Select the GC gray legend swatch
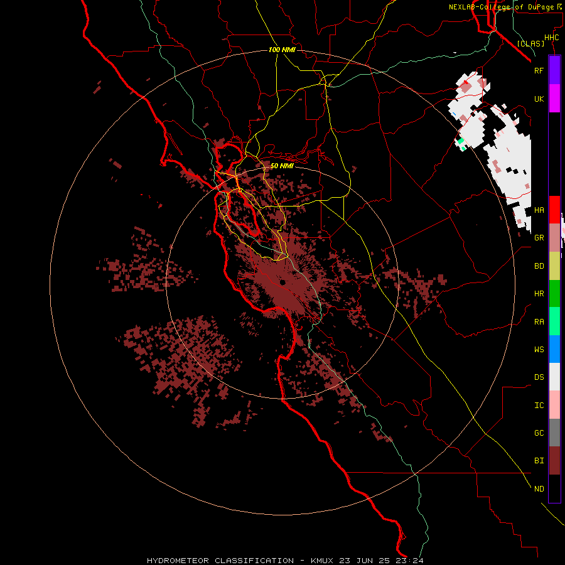The image size is (565, 565). [x=554, y=433]
